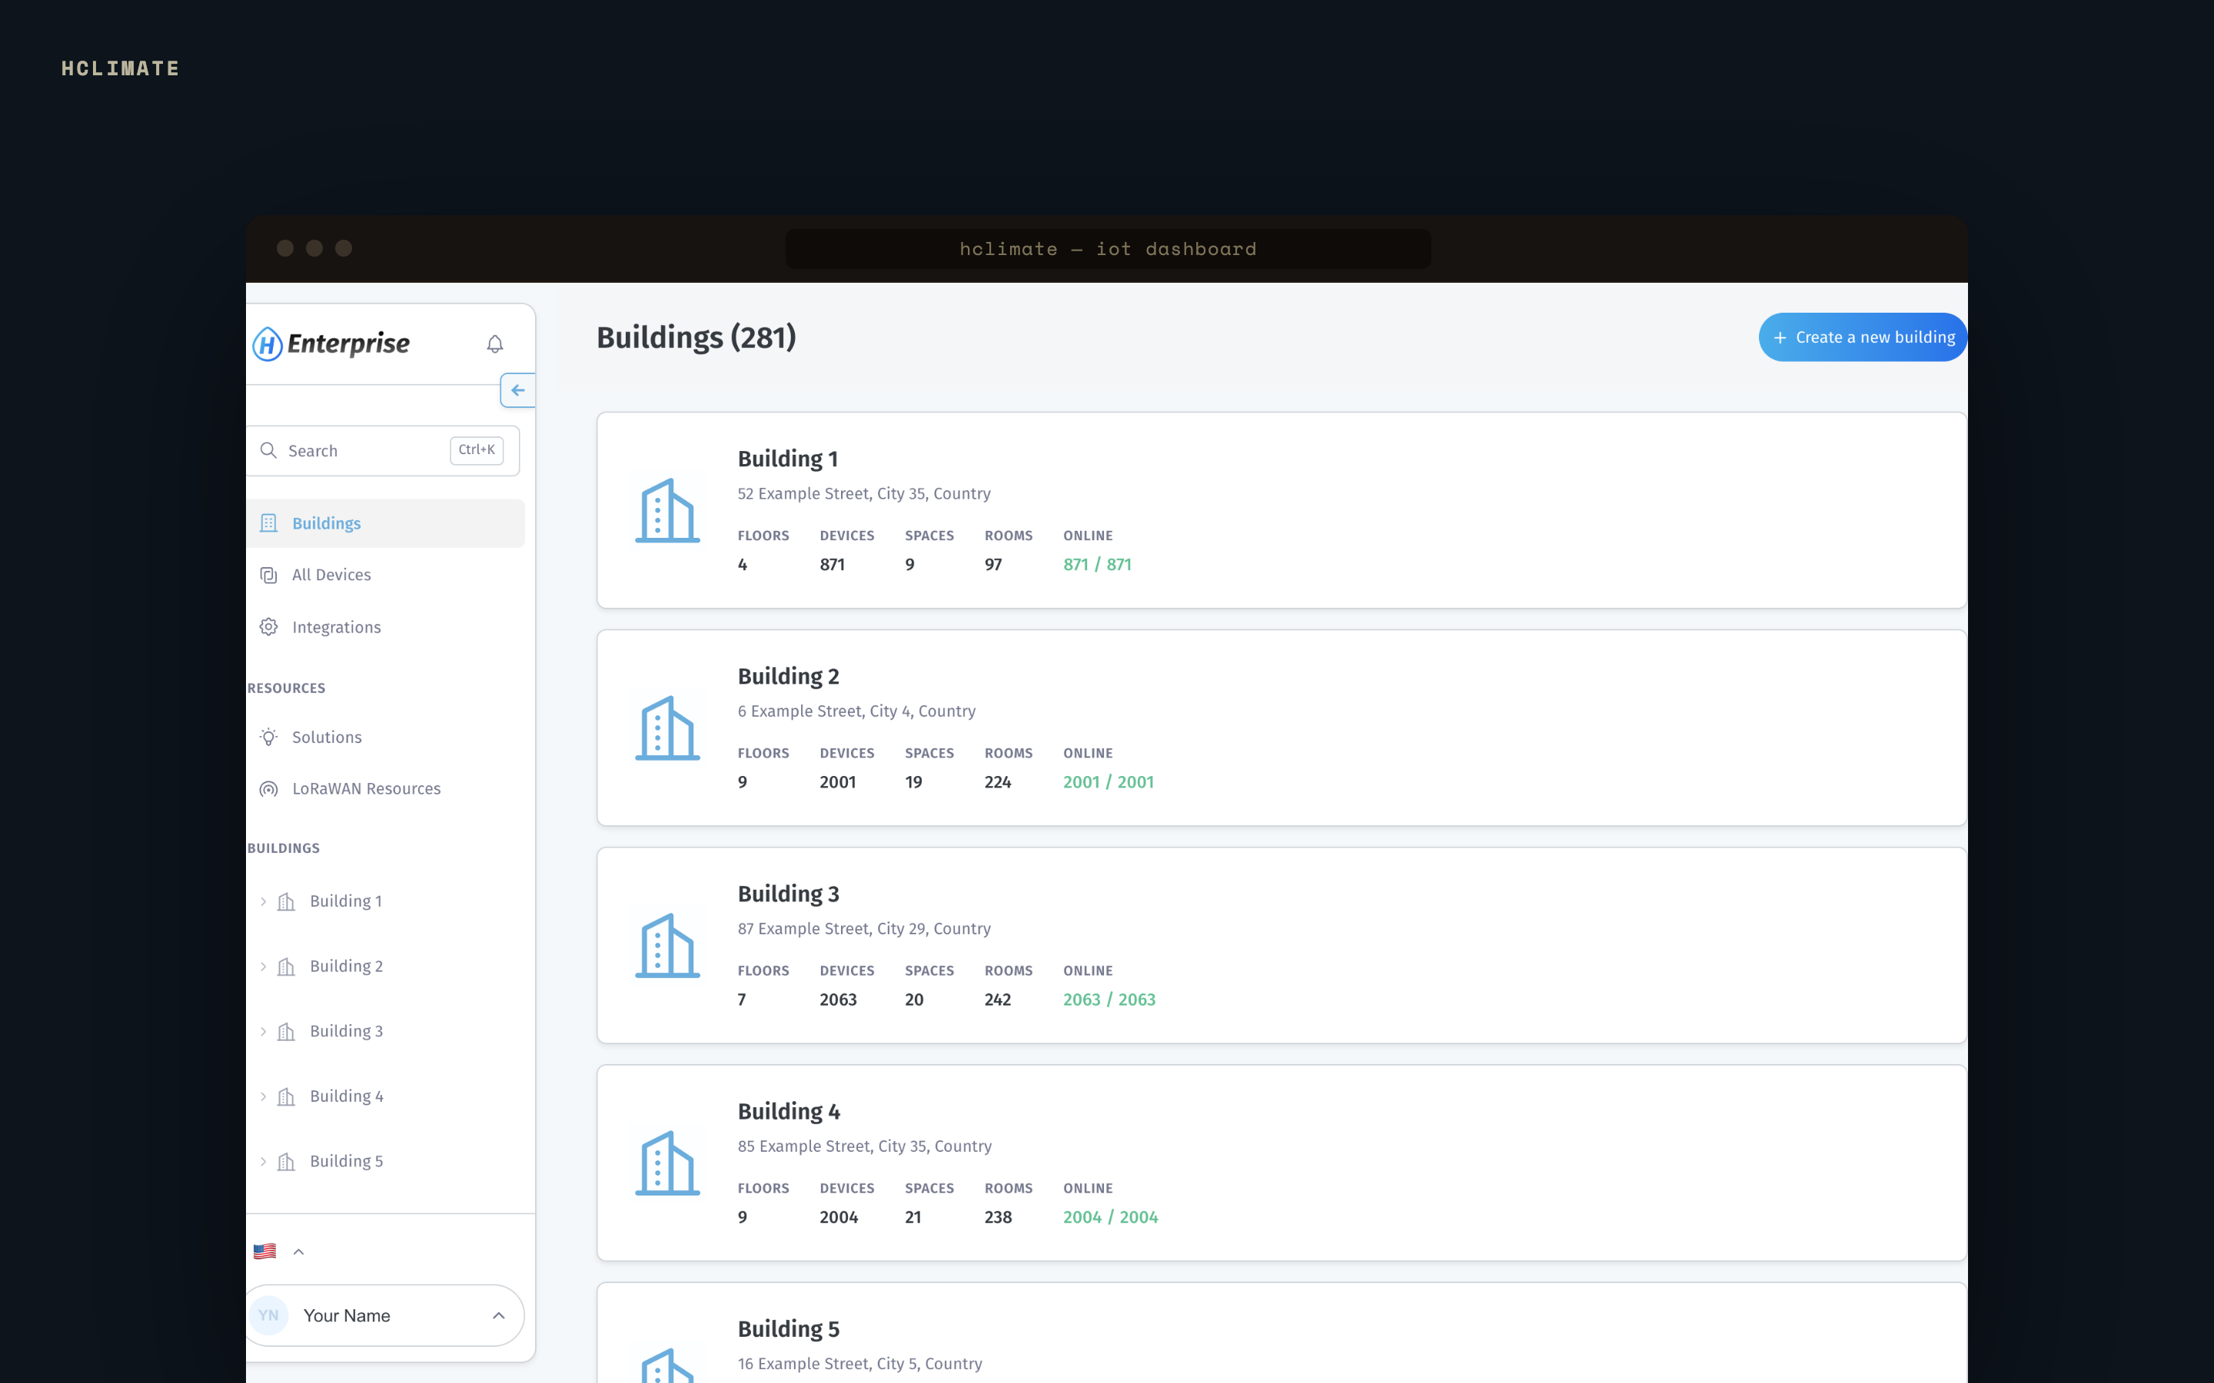Click the LoRaWAN Resources signal icon
The width and height of the screenshot is (2214, 1383).
pyautogui.click(x=268, y=788)
